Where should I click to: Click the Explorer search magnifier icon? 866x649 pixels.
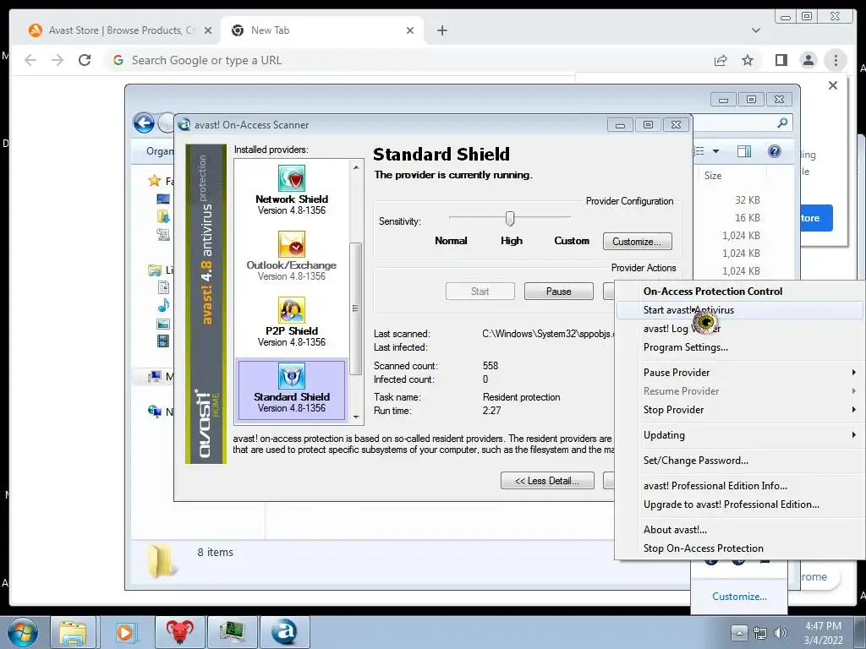pyautogui.click(x=782, y=123)
